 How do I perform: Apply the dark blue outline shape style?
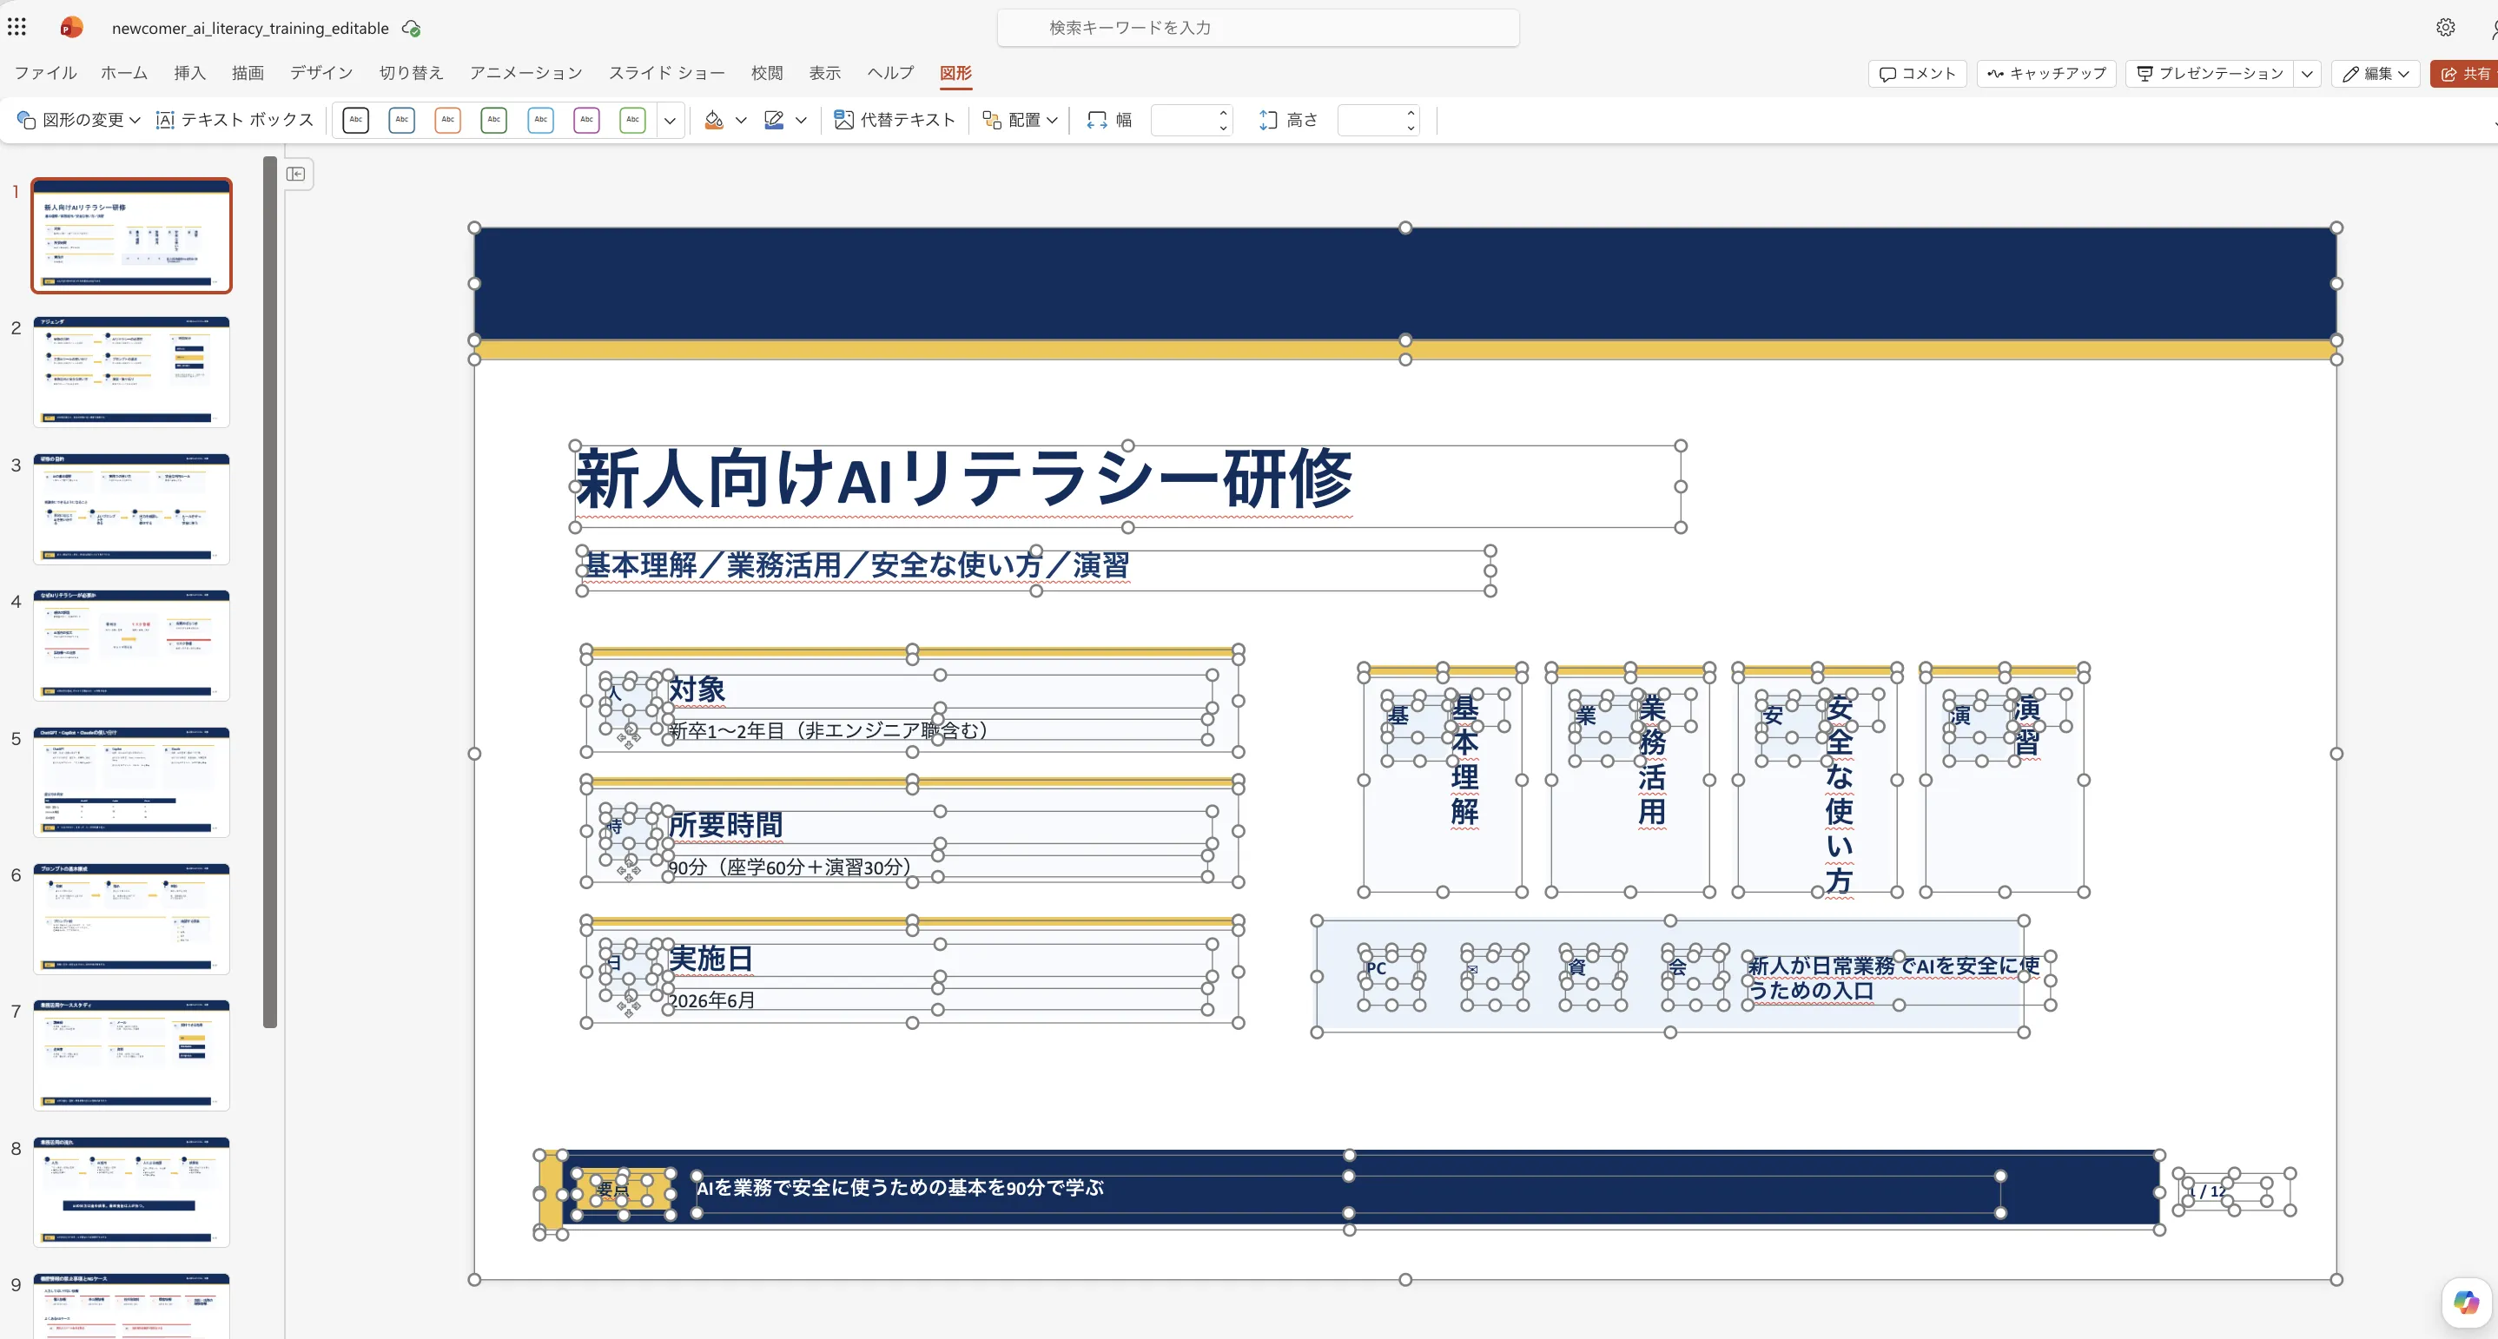click(401, 119)
